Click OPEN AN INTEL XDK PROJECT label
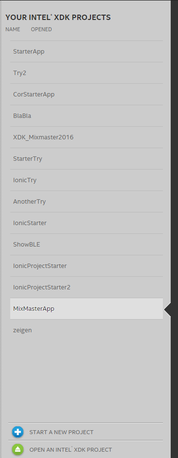This screenshot has width=178, height=458. (71, 450)
